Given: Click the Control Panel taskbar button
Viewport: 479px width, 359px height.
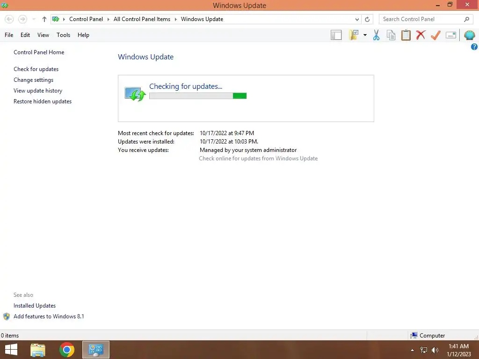Looking at the screenshot, I should pyautogui.click(x=96, y=350).
